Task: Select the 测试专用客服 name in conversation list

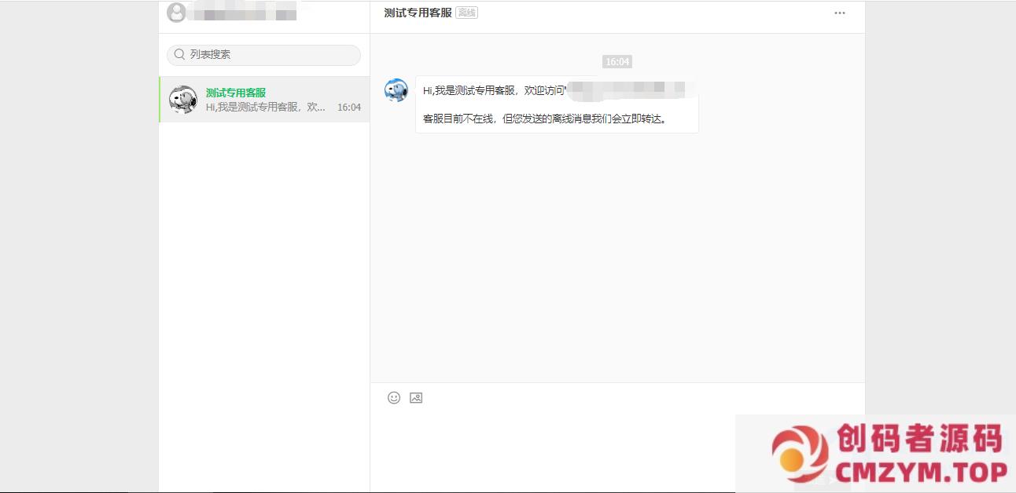Action: coord(236,93)
